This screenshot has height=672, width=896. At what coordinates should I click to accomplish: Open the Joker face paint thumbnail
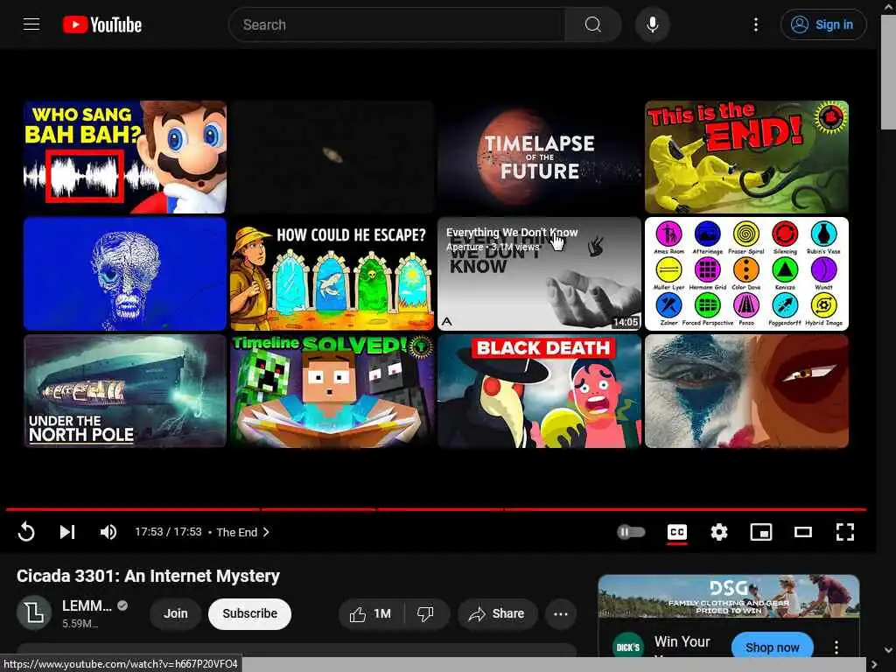tap(747, 391)
